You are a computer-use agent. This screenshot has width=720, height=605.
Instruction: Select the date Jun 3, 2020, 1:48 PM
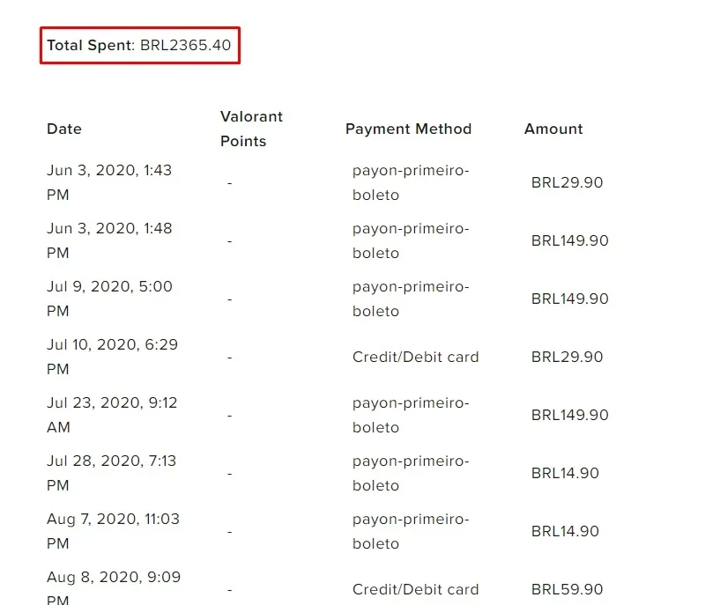(x=109, y=240)
